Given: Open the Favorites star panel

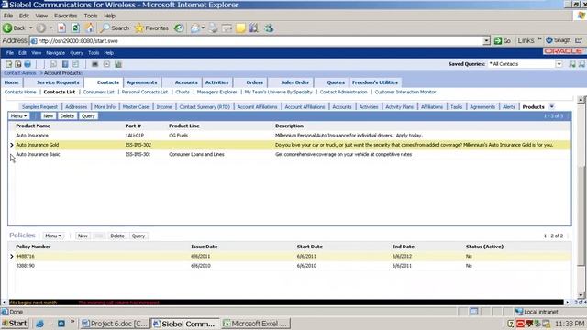Looking at the screenshot, I should pos(151,28).
